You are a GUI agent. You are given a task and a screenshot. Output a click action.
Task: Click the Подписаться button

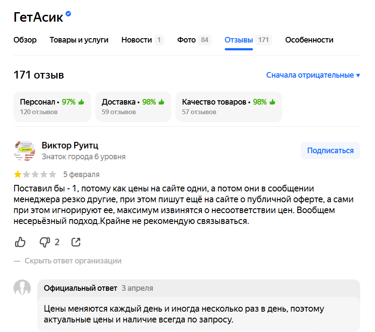point(330,151)
